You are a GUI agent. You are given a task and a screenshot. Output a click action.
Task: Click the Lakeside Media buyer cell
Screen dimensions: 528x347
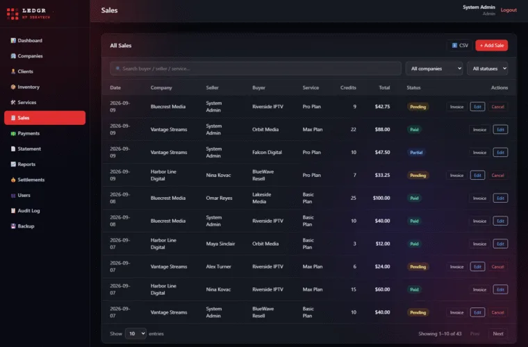click(x=262, y=198)
